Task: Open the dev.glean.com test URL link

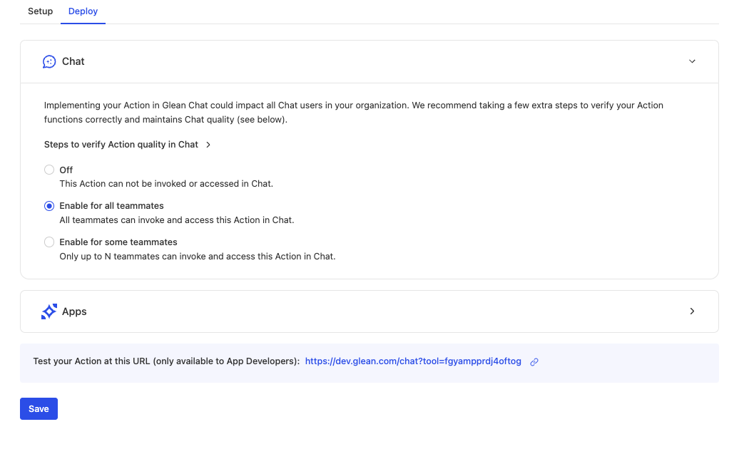Action: 413,361
